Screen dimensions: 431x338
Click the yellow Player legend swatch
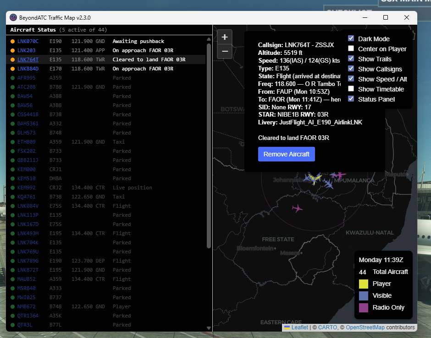click(364, 284)
